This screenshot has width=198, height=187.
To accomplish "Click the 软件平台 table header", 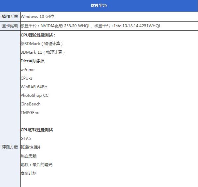I will tap(99, 6).
